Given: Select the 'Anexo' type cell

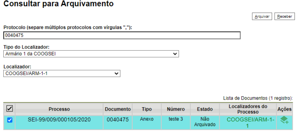Looking at the screenshot, I should click(147, 119).
